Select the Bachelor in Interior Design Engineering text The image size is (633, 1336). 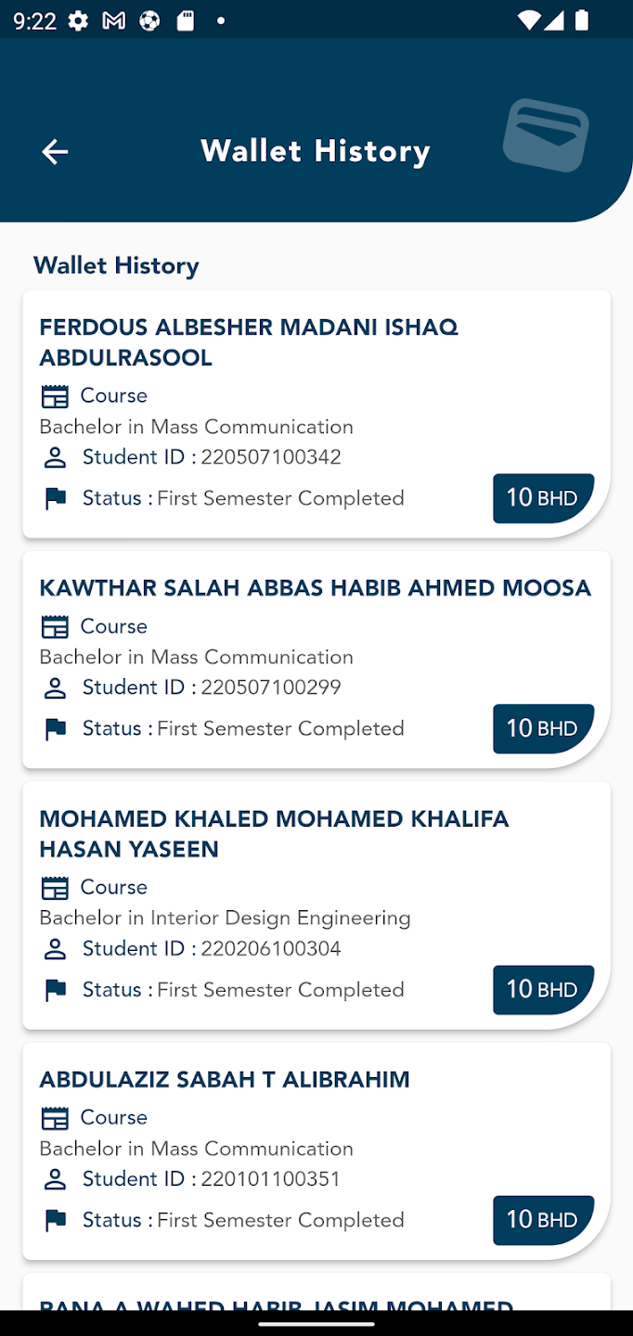(225, 918)
